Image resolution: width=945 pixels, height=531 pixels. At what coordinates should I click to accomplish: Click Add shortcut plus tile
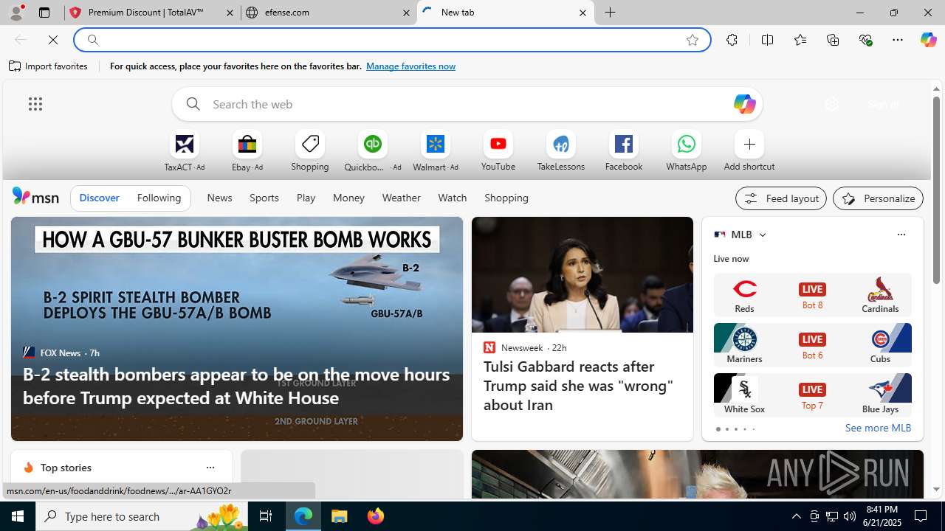[x=749, y=151]
